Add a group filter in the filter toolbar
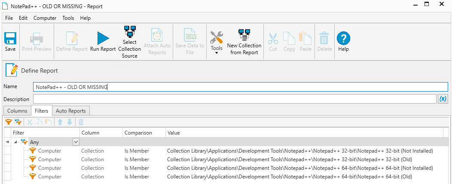The height and width of the screenshot is (184, 452). [x=18, y=122]
